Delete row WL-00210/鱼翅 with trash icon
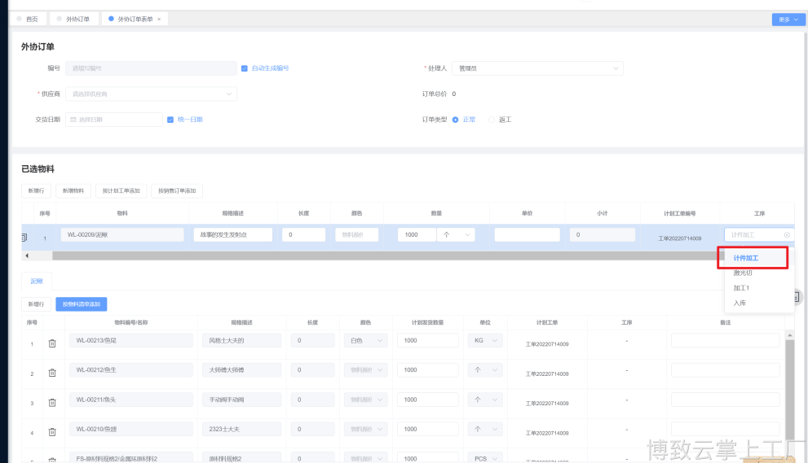Viewport: 808px width, 463px height. (x=52, y=431)
